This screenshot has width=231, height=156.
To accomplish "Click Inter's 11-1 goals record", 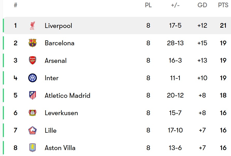I will [175, 78].
